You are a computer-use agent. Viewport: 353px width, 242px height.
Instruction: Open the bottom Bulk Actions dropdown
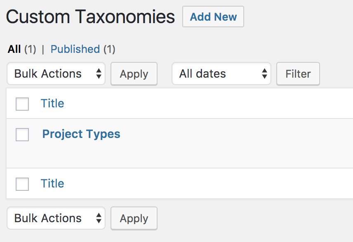tap(56, 218)
